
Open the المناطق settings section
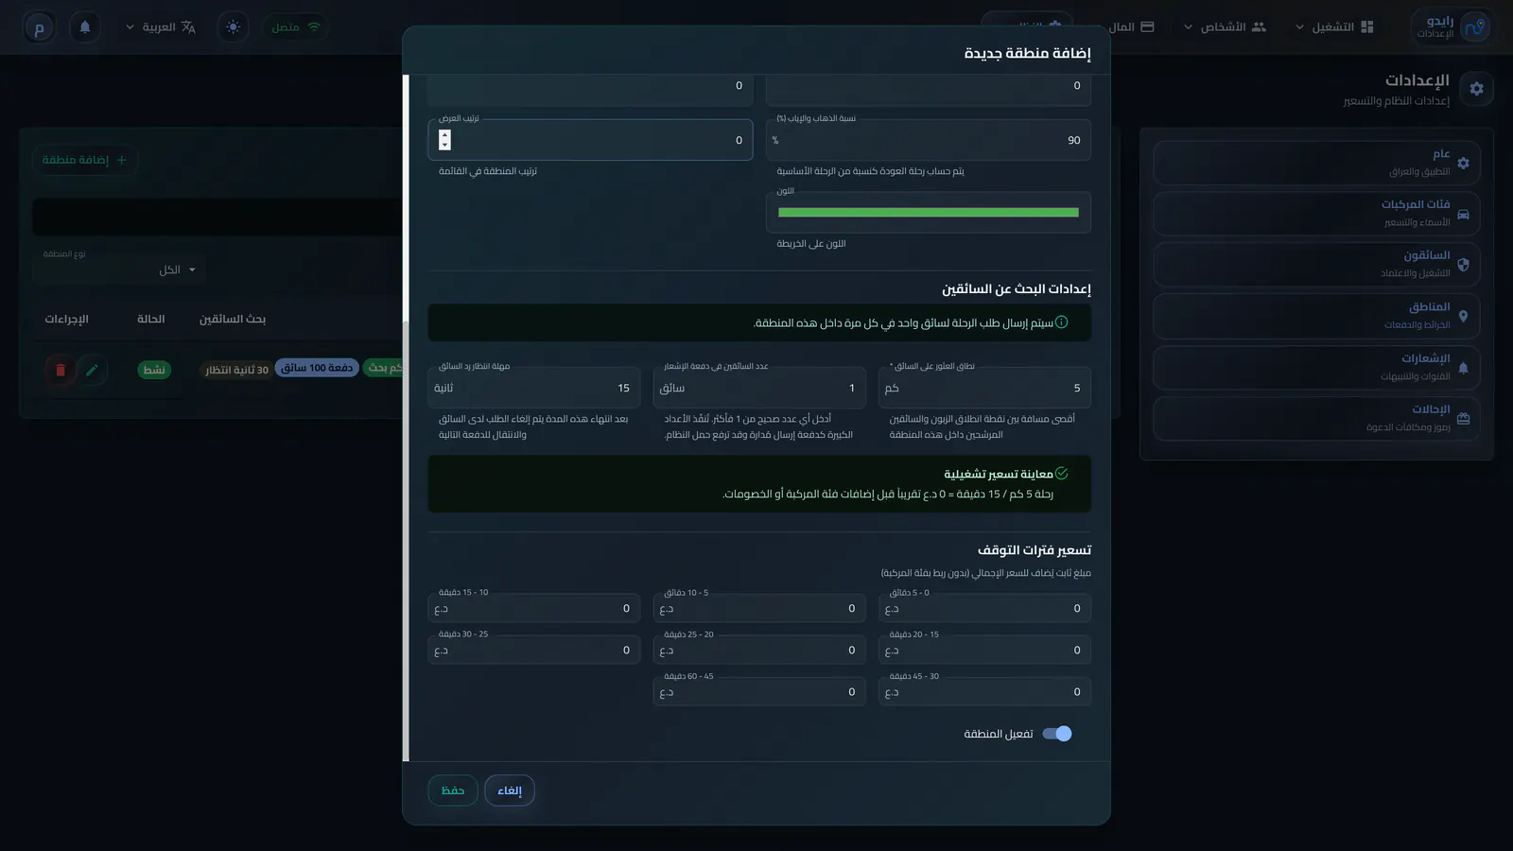[x=1316, y=317]
